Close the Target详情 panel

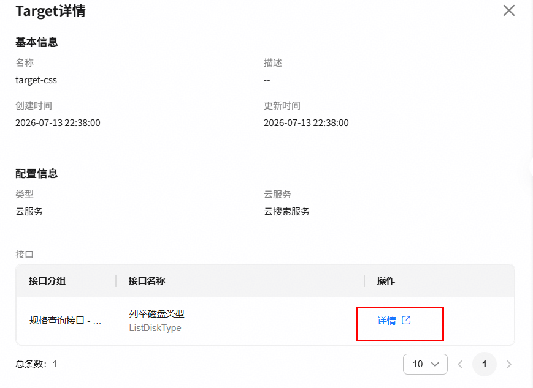(509, 10)
